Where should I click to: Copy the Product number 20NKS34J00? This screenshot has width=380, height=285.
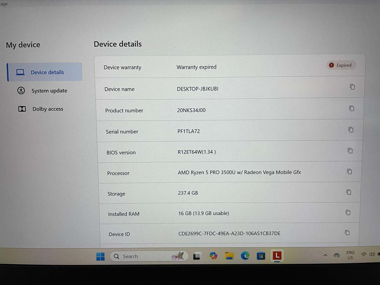351,108
